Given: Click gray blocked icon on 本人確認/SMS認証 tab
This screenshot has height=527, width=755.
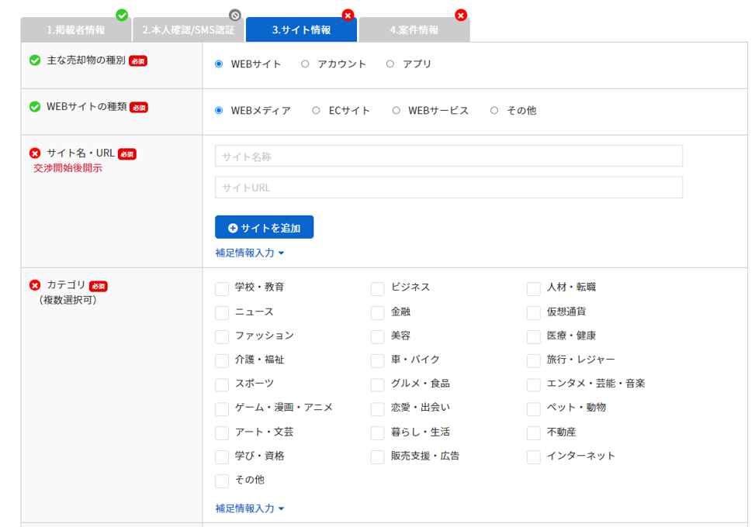Looking at the screenshot, I should click(234, 15).
